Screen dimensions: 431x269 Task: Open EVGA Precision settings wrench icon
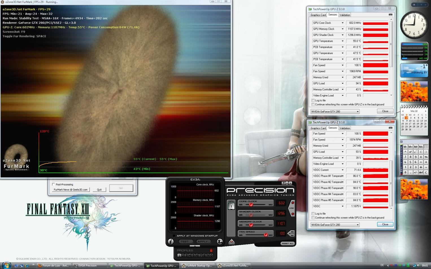click(220, 242)
